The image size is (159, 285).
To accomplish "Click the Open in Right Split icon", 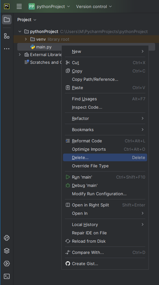I will pyautogui.click(x=68, y=205).
